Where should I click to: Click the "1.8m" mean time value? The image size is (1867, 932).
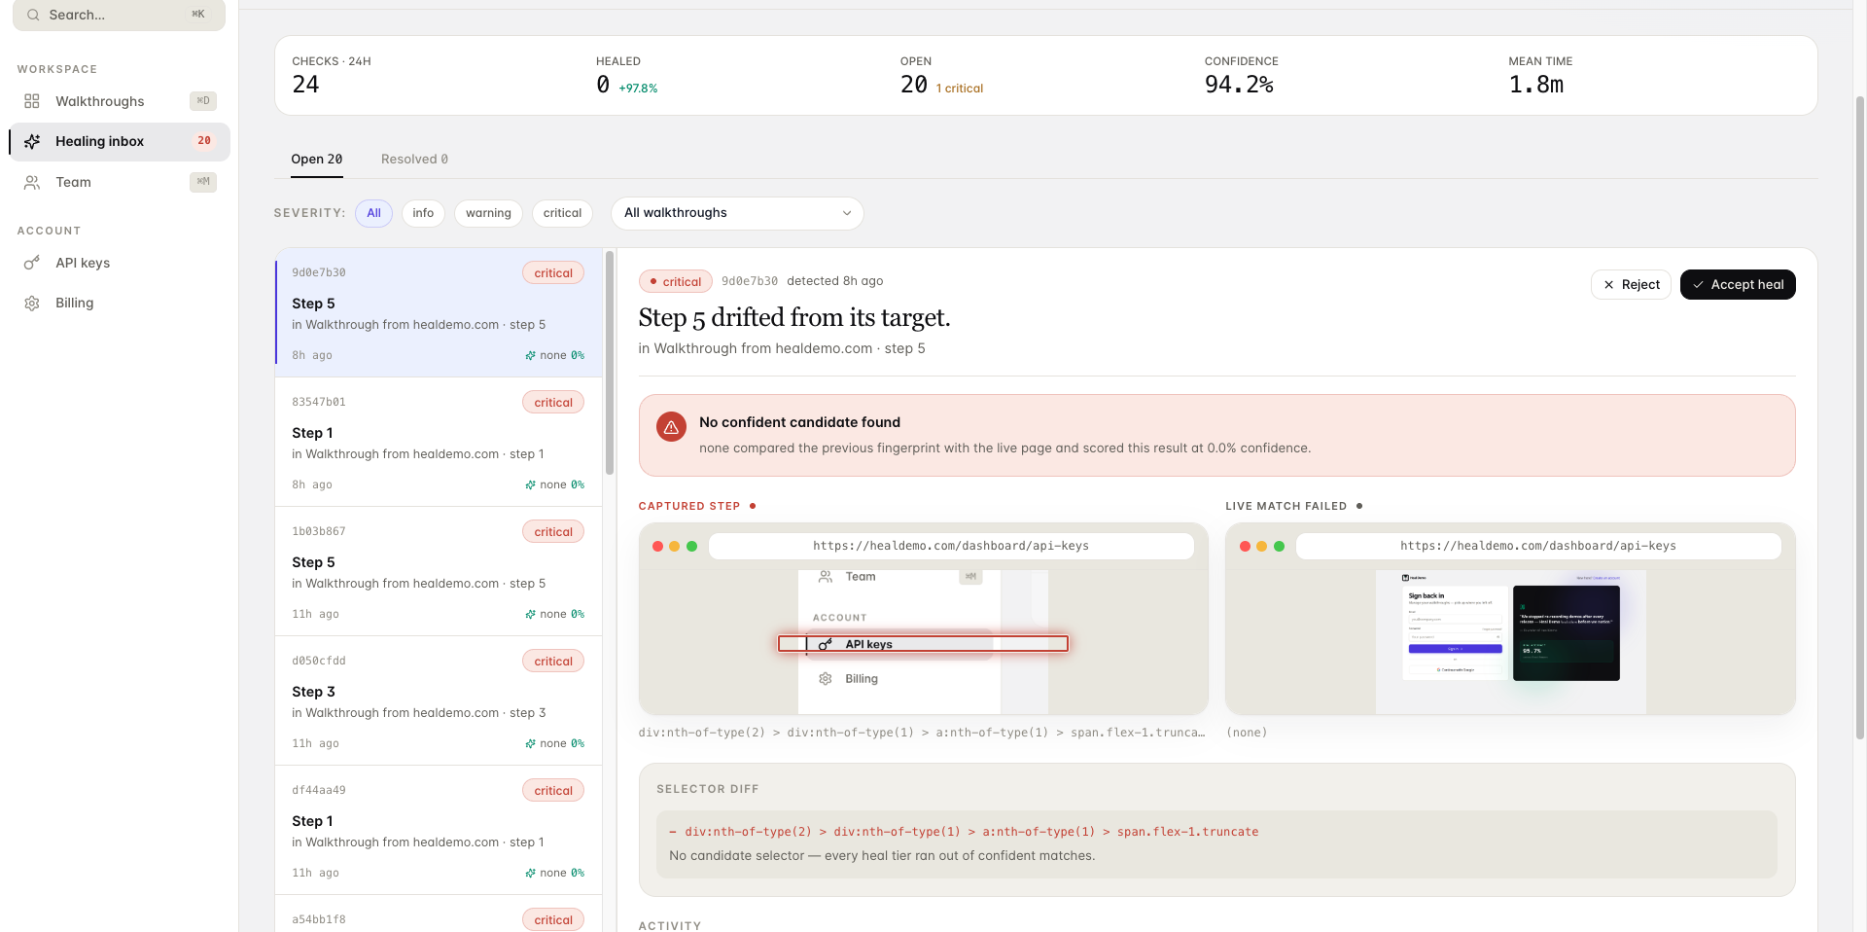tap(1535, 85)
